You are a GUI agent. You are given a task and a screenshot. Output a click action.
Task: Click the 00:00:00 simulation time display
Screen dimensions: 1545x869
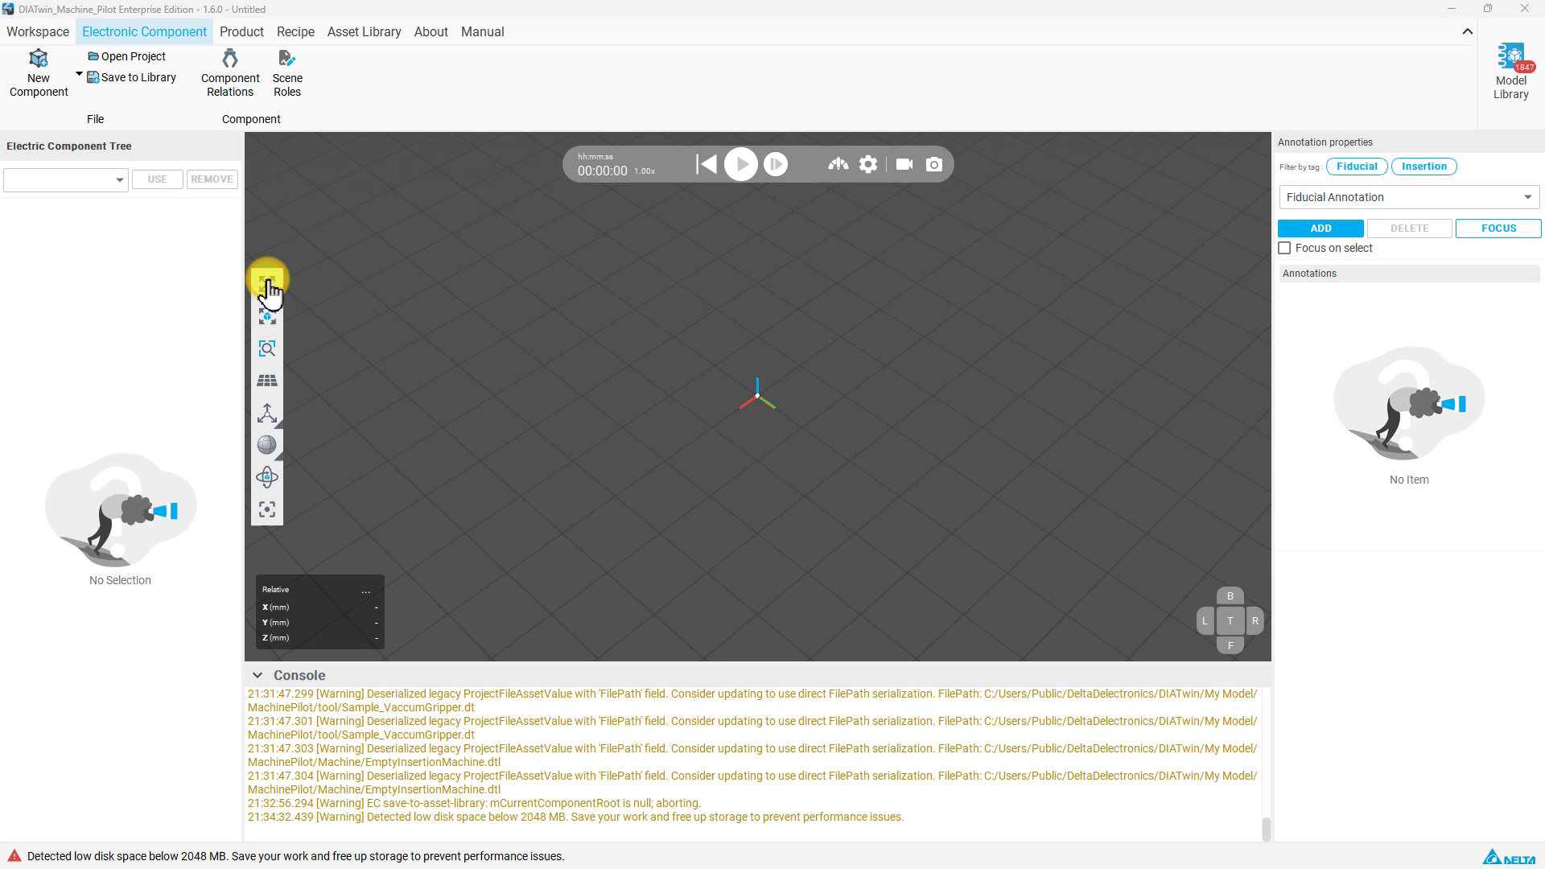[602, 171]
